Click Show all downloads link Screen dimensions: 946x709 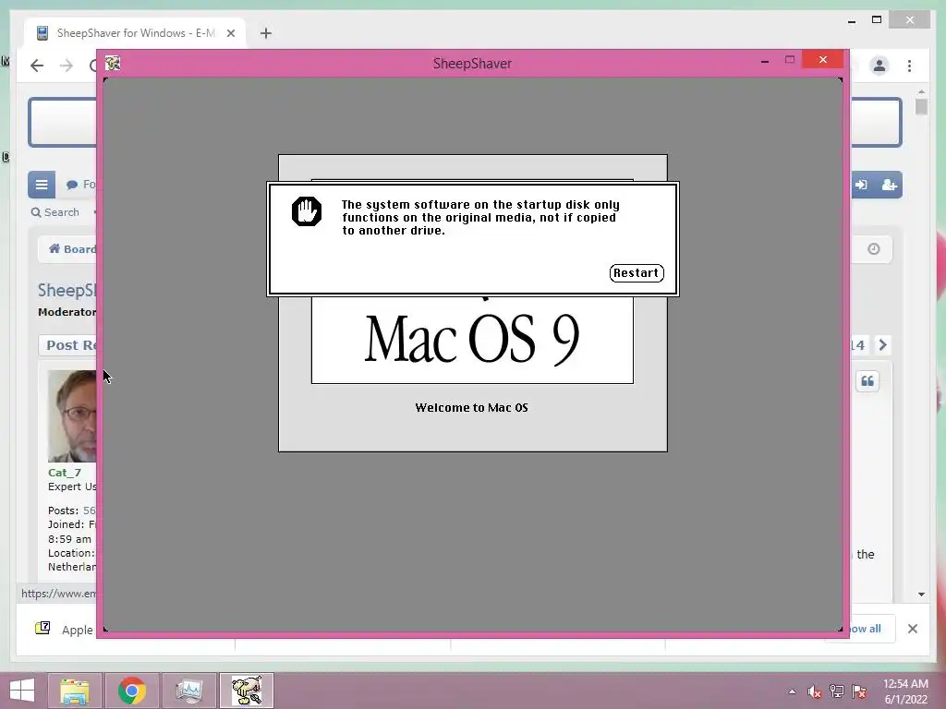[x=865, y=629]
